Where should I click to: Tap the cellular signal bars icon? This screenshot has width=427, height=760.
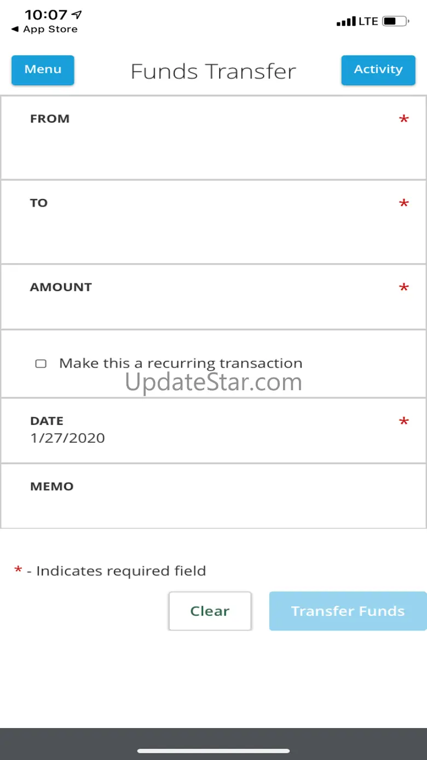point(346,22)
